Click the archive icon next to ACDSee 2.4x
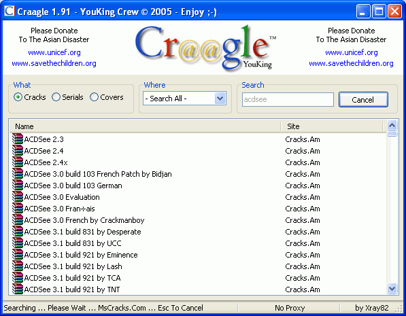This screenshot has height=316, width=406. [x=18, y=162]
